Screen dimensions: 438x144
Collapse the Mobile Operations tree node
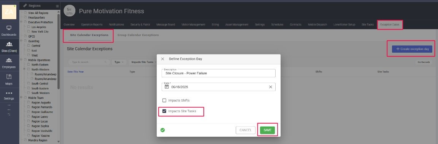click(21, 60)
